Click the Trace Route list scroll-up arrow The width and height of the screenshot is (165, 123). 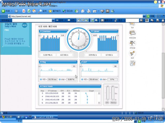point(99,93)
